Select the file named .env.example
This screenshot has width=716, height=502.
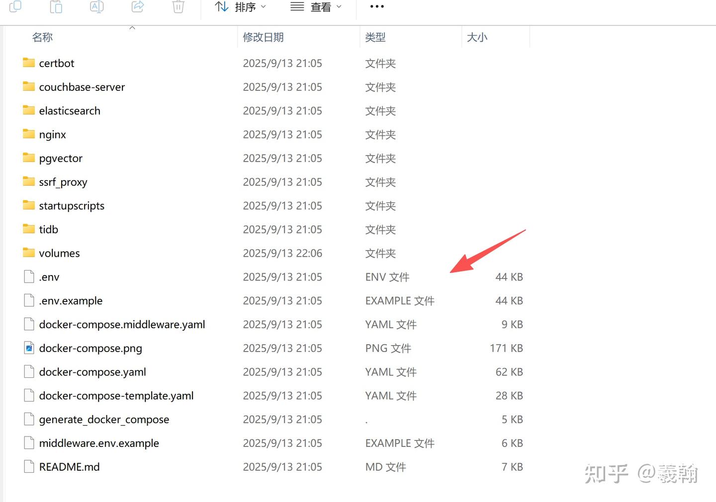tap(71, 301)
